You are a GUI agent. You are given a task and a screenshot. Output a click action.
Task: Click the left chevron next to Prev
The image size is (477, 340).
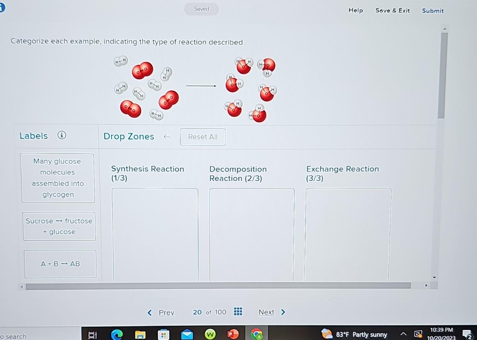tap(150, 312)
